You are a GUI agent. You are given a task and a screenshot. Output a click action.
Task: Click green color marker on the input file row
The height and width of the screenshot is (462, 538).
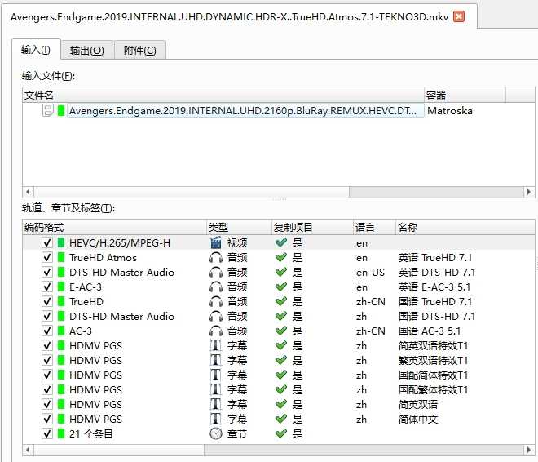[61, 111]
